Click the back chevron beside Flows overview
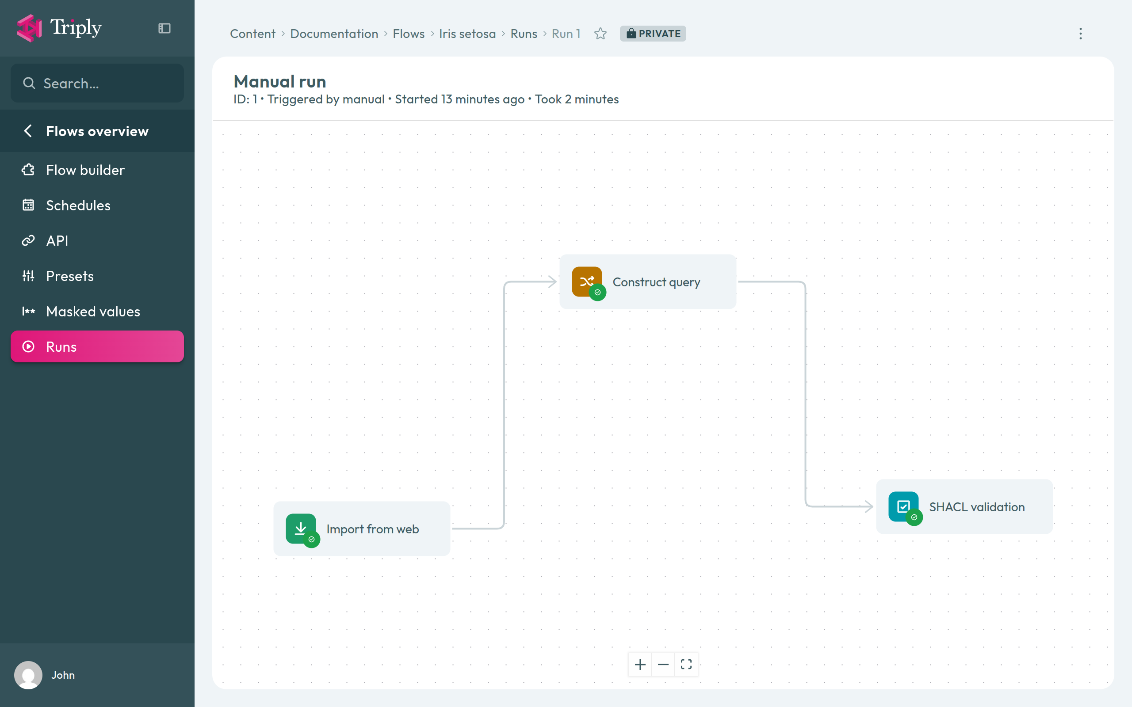 tap(28, 131)
